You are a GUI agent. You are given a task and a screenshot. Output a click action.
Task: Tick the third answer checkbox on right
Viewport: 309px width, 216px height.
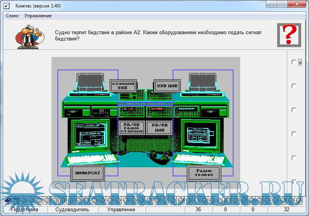tap(294, 110)
